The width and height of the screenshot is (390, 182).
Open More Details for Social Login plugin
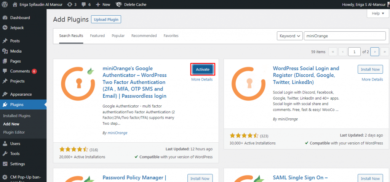372,79
